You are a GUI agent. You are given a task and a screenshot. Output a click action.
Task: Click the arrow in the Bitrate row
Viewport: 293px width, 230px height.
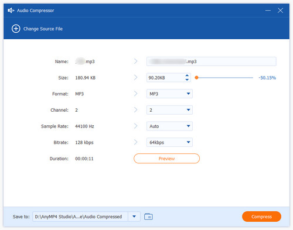tap(135, 142)
